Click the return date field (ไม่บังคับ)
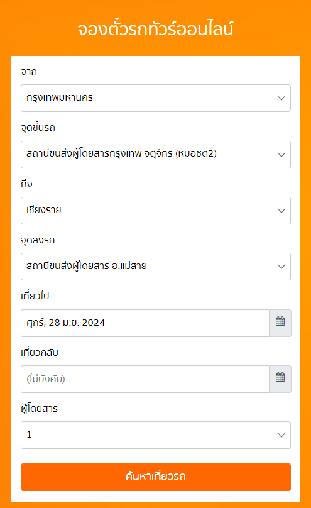311x508 pixels. click(145, 379)
